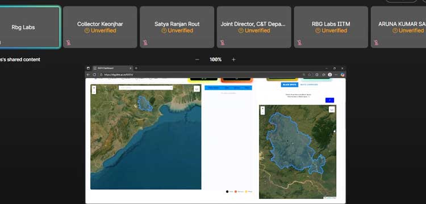Click the yellow legend dot

(246, 192)
